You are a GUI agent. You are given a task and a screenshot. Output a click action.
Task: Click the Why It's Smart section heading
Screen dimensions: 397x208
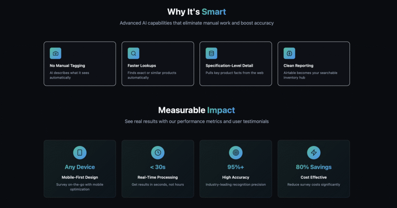pyautogui.click(x=197, y=12)
